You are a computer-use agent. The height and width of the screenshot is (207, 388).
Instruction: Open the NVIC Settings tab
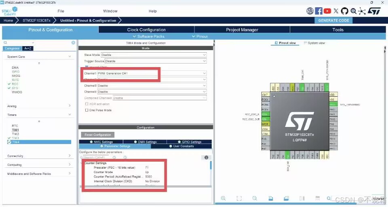click(101, 142)
